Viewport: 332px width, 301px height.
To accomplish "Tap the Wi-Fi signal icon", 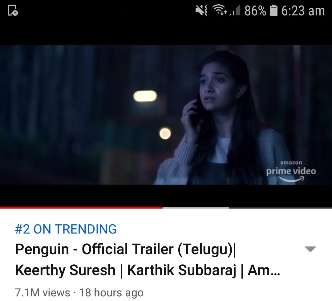I will click(220, 10).
